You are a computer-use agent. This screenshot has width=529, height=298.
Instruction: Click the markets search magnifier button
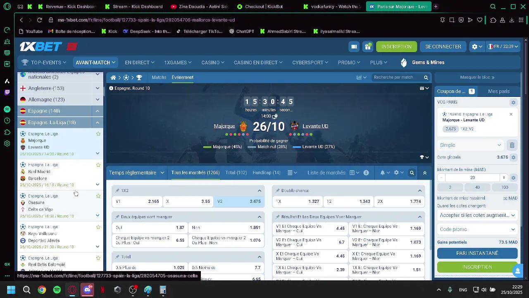pos(412,173)
